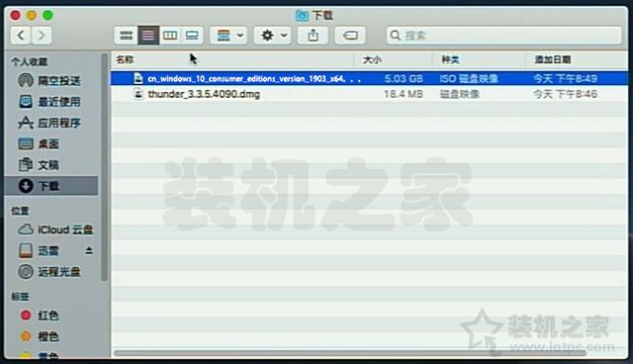Click the search field
This screenshot has height=364, width=633.
[503, 36]
